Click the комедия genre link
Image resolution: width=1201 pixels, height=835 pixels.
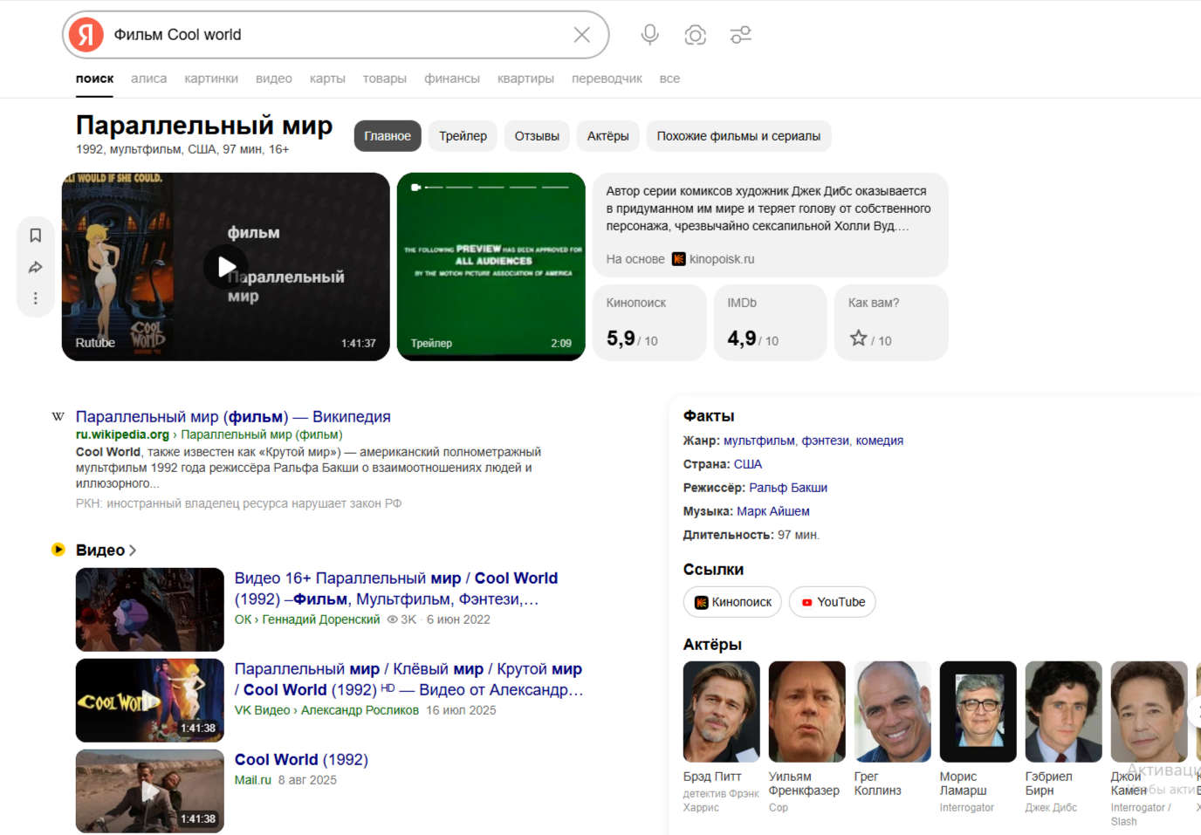point(880,441)
